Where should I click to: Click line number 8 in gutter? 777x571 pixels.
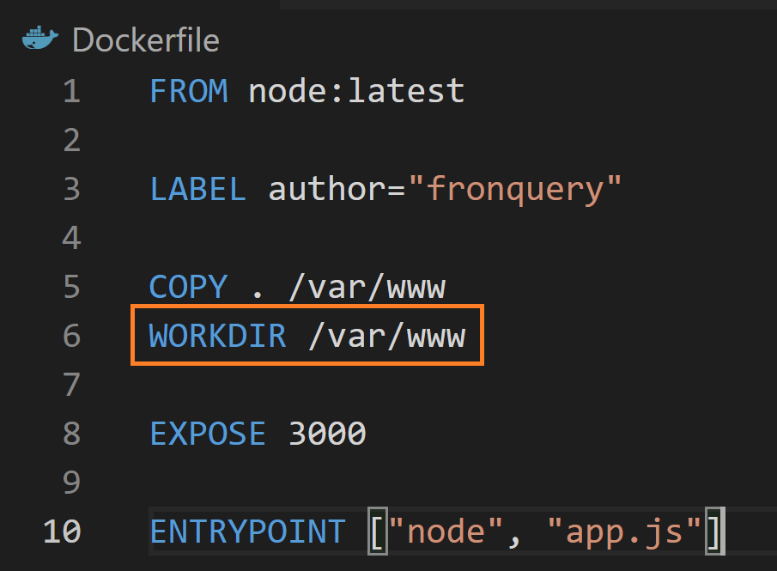(x=72, y=434)
